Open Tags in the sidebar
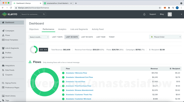The height and width of the screenshot is (102, 184). 5,100
